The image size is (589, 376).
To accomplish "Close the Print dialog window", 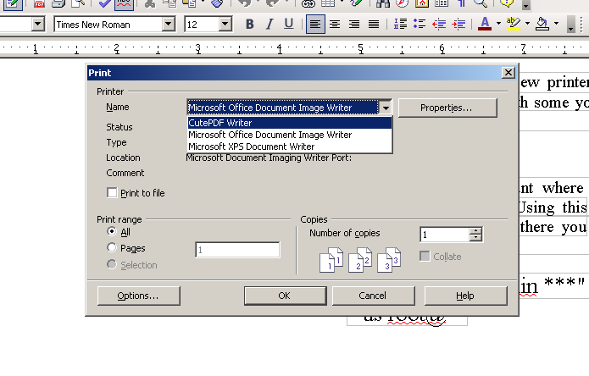I will pyautogui.click(x=508, y=73).
